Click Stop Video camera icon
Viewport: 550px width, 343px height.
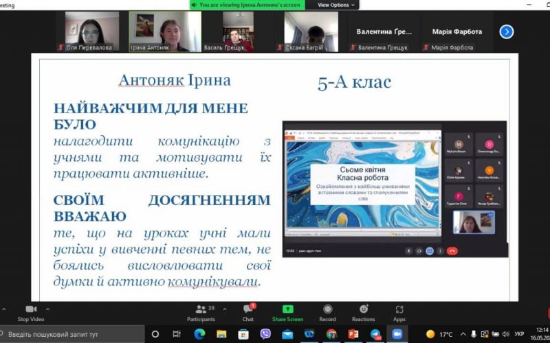pyautogui.click(x=30, y=309)
